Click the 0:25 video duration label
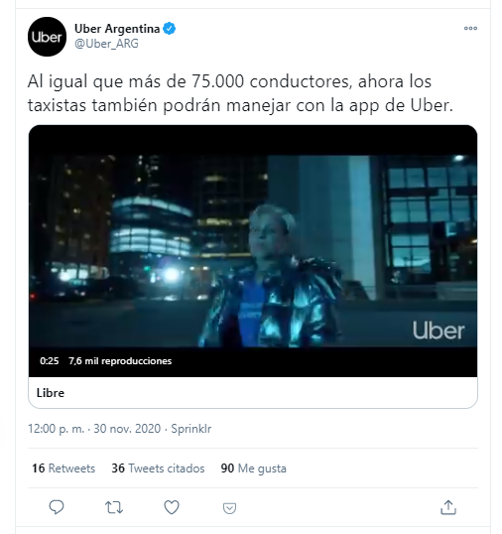 50,361
